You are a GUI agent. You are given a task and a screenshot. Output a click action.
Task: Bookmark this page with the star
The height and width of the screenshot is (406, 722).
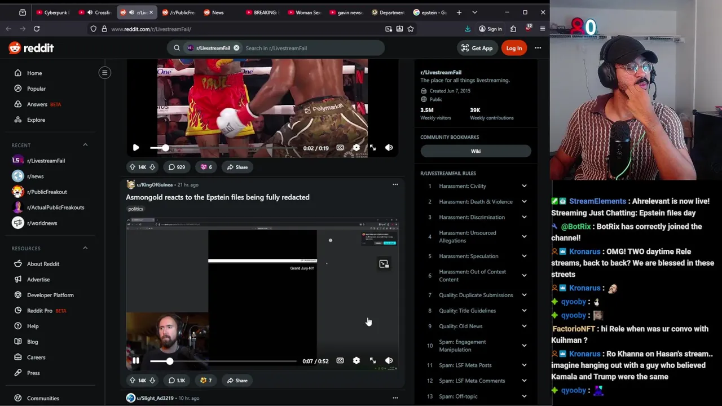pos(411,29)
